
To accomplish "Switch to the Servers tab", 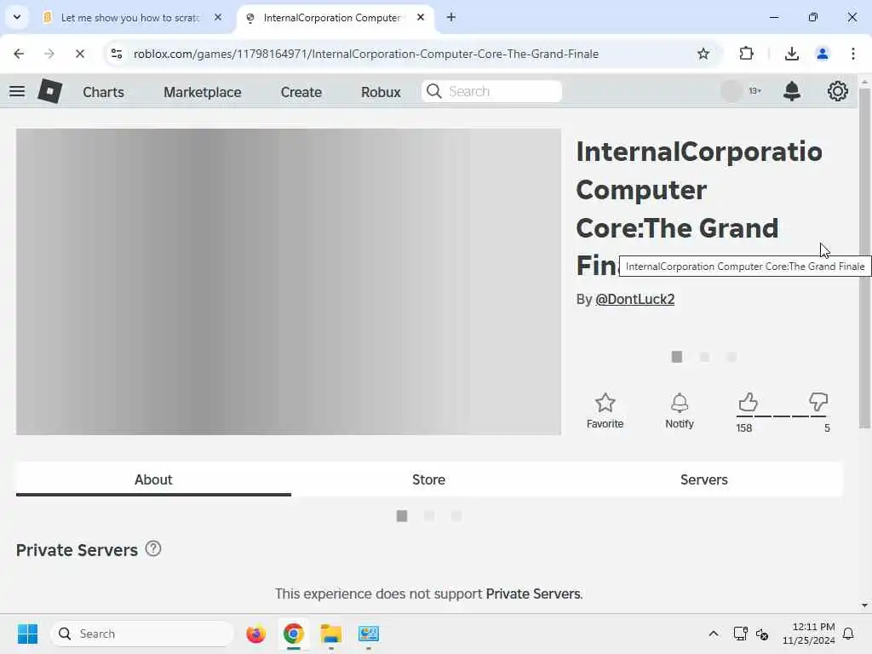I will 704,479.
